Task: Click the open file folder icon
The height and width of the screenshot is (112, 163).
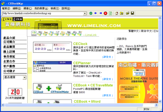Action: 128,13
